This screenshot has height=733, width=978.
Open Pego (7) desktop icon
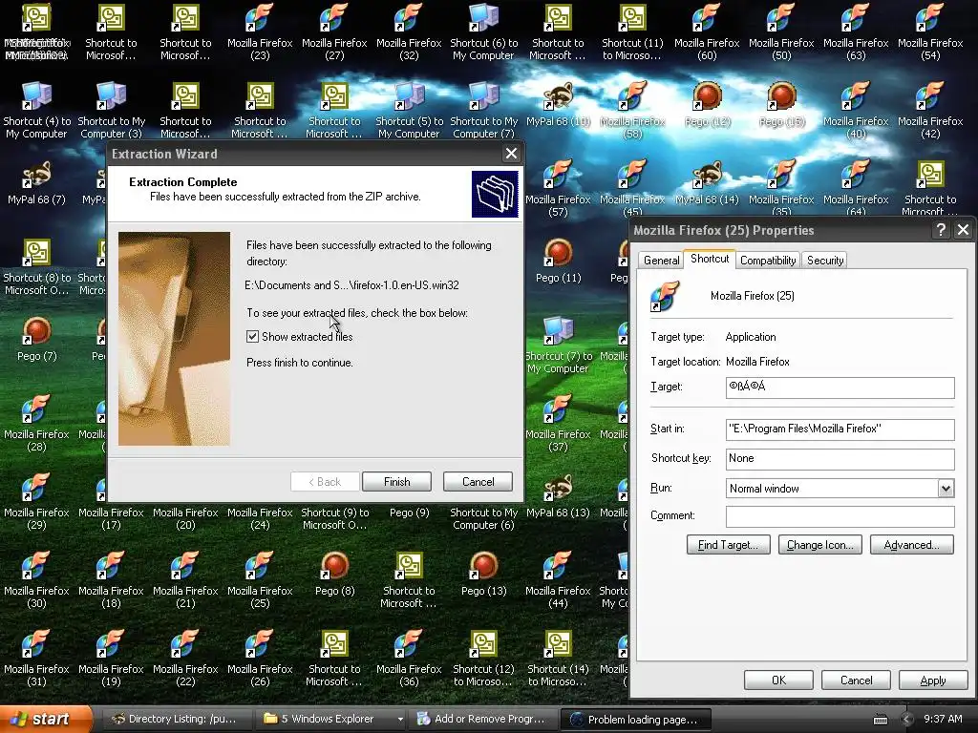coord(36,339)
